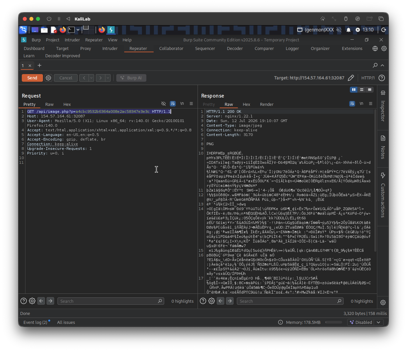Go to next response search match
407x351 pixels.
[x=230, y=301]
